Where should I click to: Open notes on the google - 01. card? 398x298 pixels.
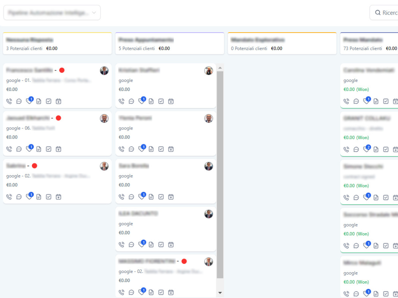(x=39, y=101)
